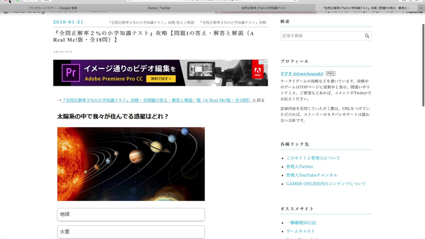
Task: Click the solar system planets image
Action: [x=131, y=164]
